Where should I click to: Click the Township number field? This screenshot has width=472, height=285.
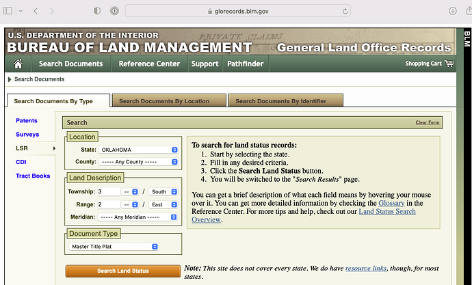point(109,192)
